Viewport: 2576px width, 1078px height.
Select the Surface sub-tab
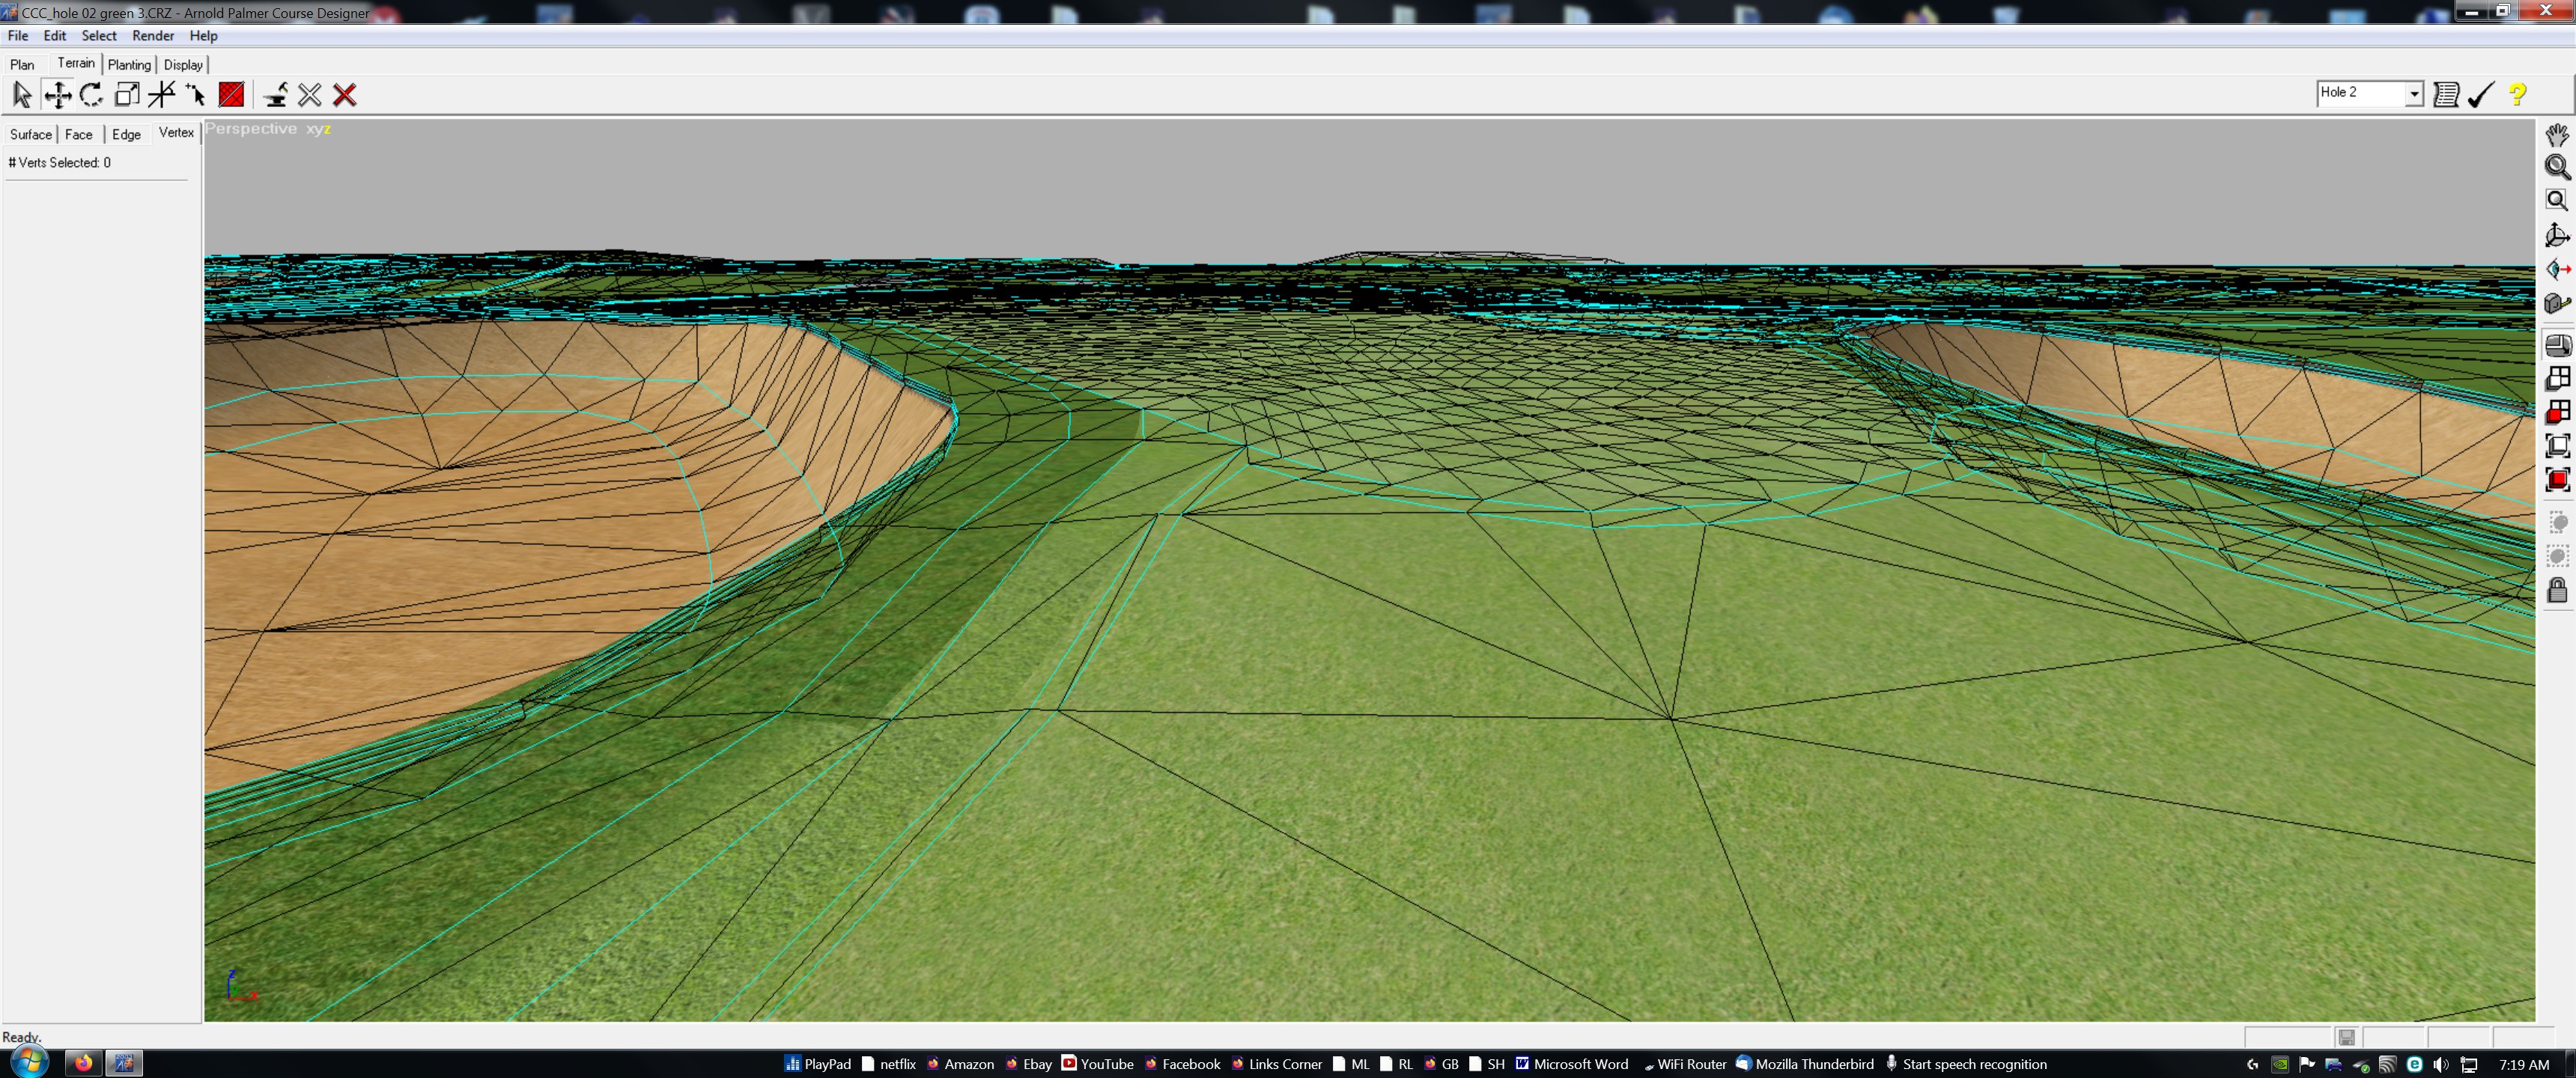click(31, 134)
